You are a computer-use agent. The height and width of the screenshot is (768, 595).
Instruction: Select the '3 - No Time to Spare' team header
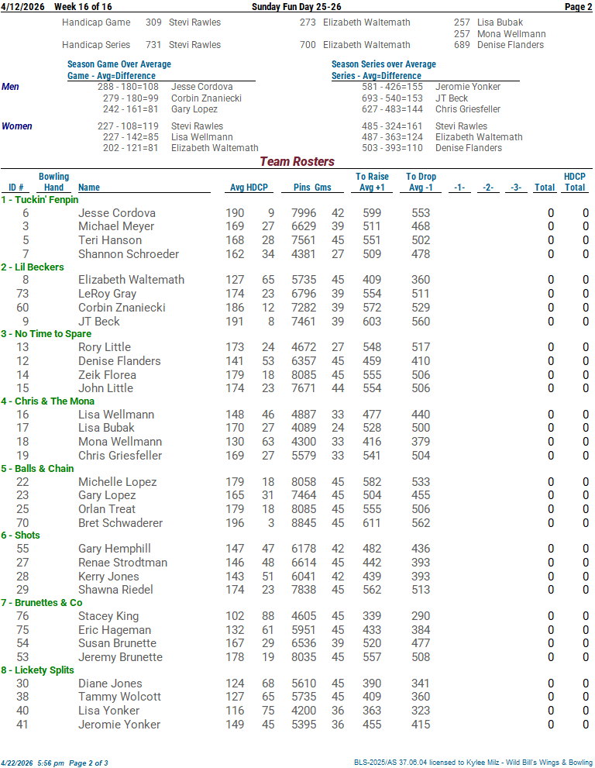(x=46, y=334)
